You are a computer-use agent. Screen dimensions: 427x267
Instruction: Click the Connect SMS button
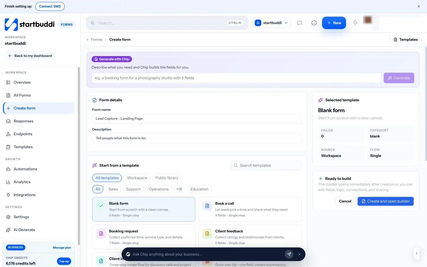(50, 6)
